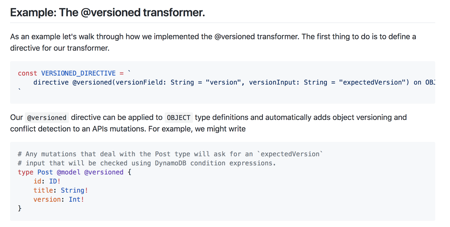Click the "version" string literal
The image size is (450, 227).
click(223, 82)
